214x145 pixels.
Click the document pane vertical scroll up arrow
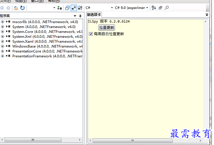pyautogui.click(x=205, y=21)
